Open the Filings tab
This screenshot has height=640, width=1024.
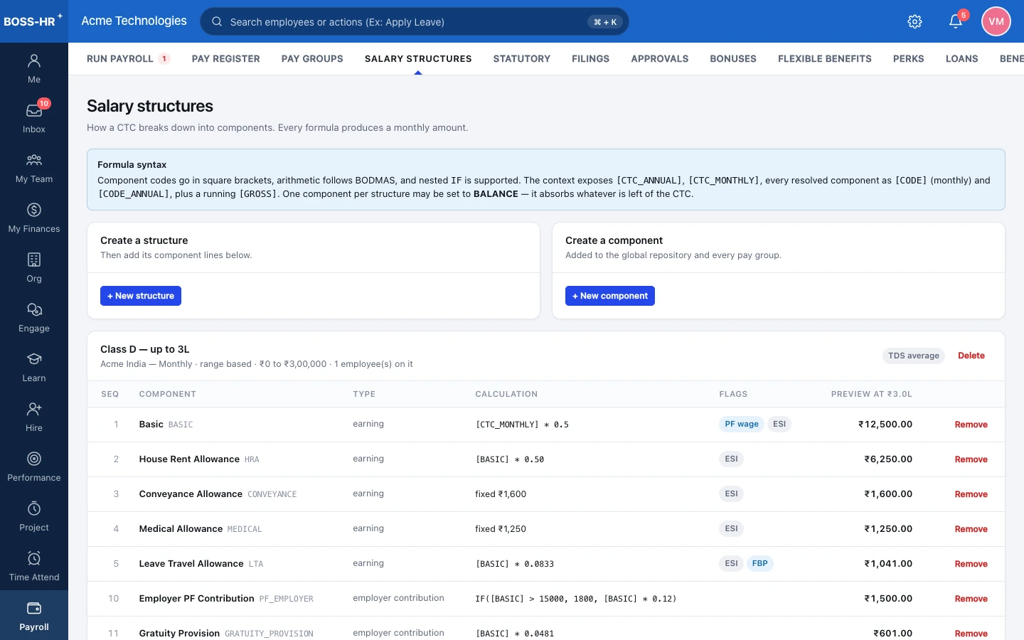(x=590, y=58)
